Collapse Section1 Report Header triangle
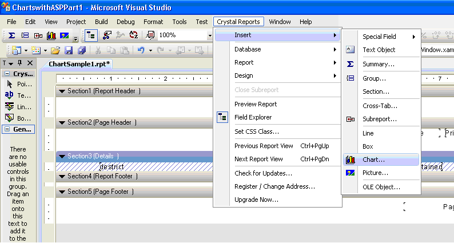 (62, 91)
